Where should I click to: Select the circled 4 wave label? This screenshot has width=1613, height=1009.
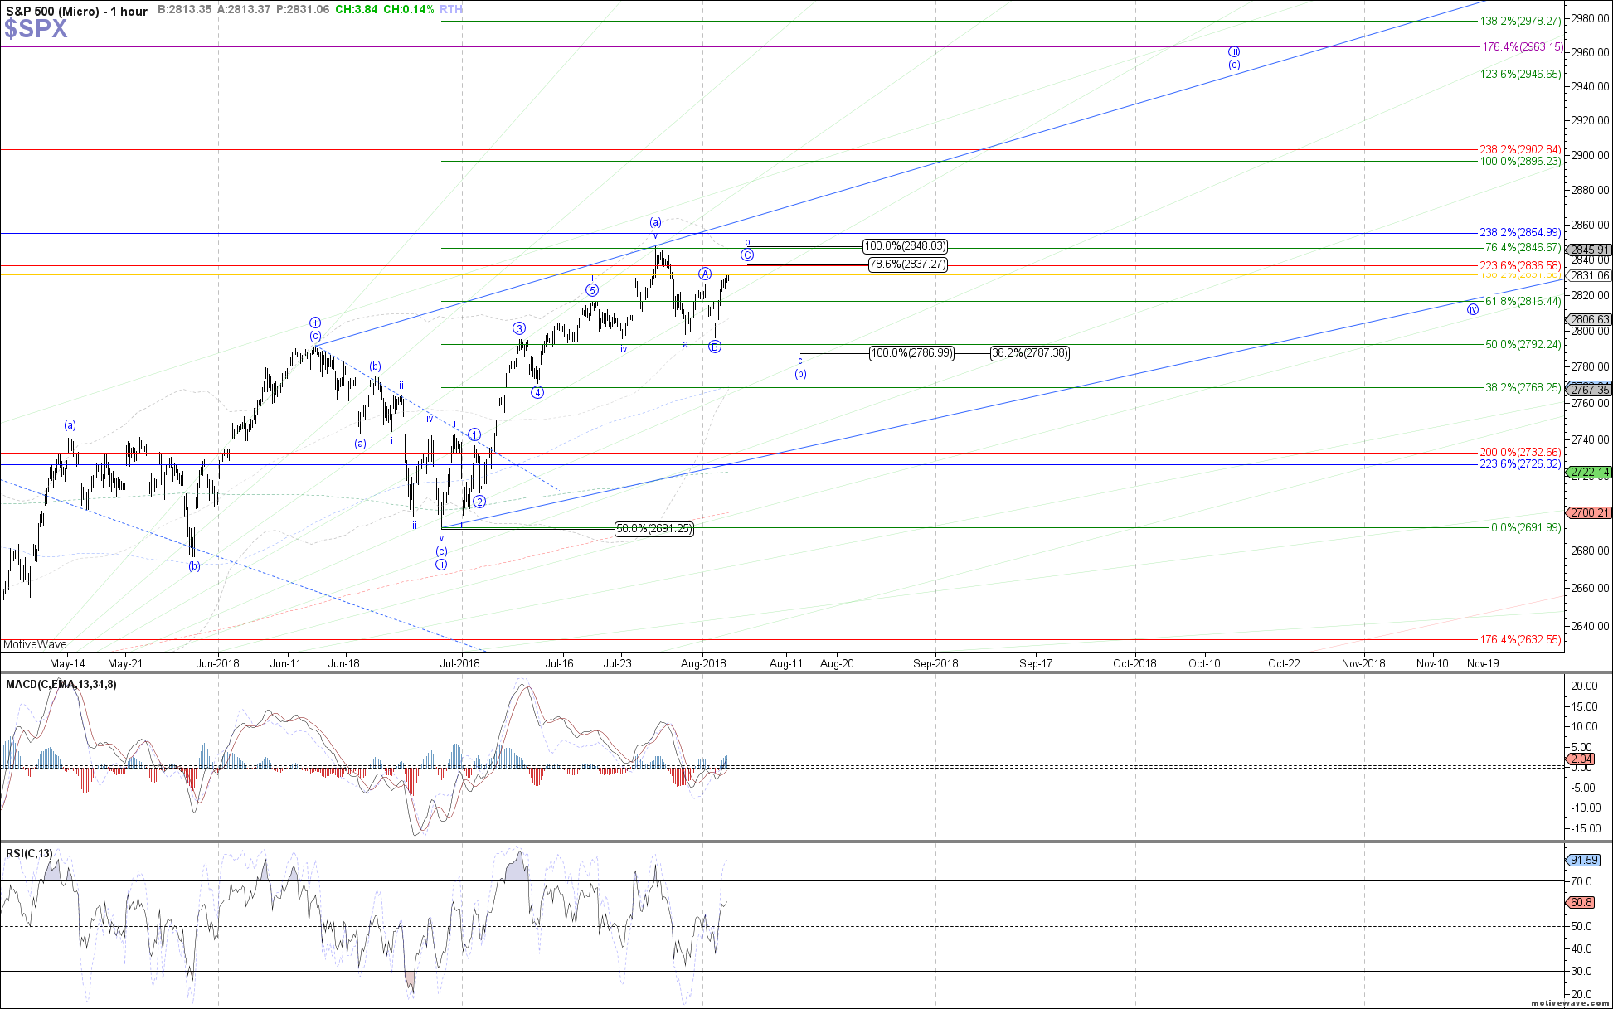coord(537,392)
